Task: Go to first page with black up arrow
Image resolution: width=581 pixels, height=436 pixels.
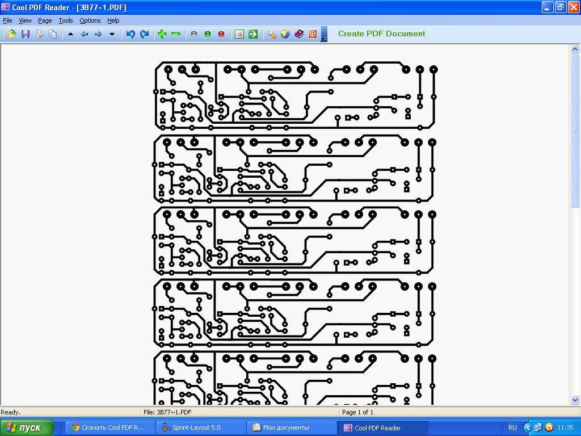Action: point(70,34)
